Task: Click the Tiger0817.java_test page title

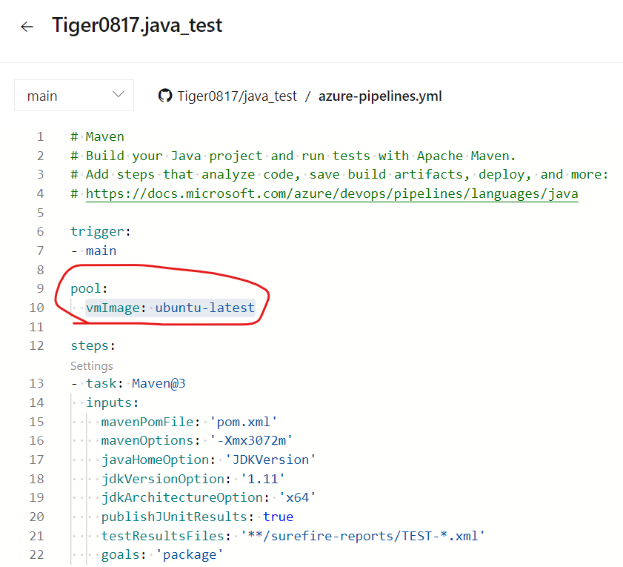Action: [137, 25]
